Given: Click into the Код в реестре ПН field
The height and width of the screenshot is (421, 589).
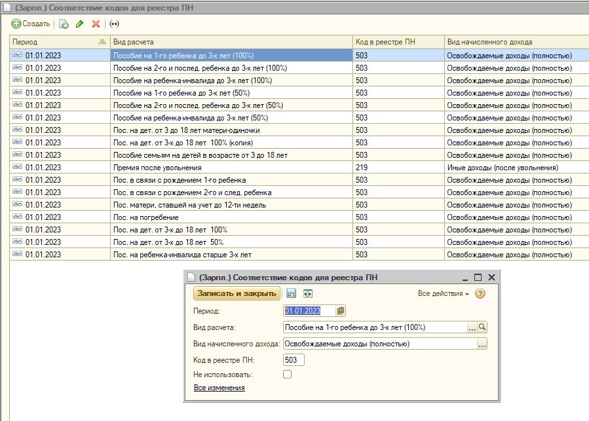Looking at the screenshot, I should [294, 359].
